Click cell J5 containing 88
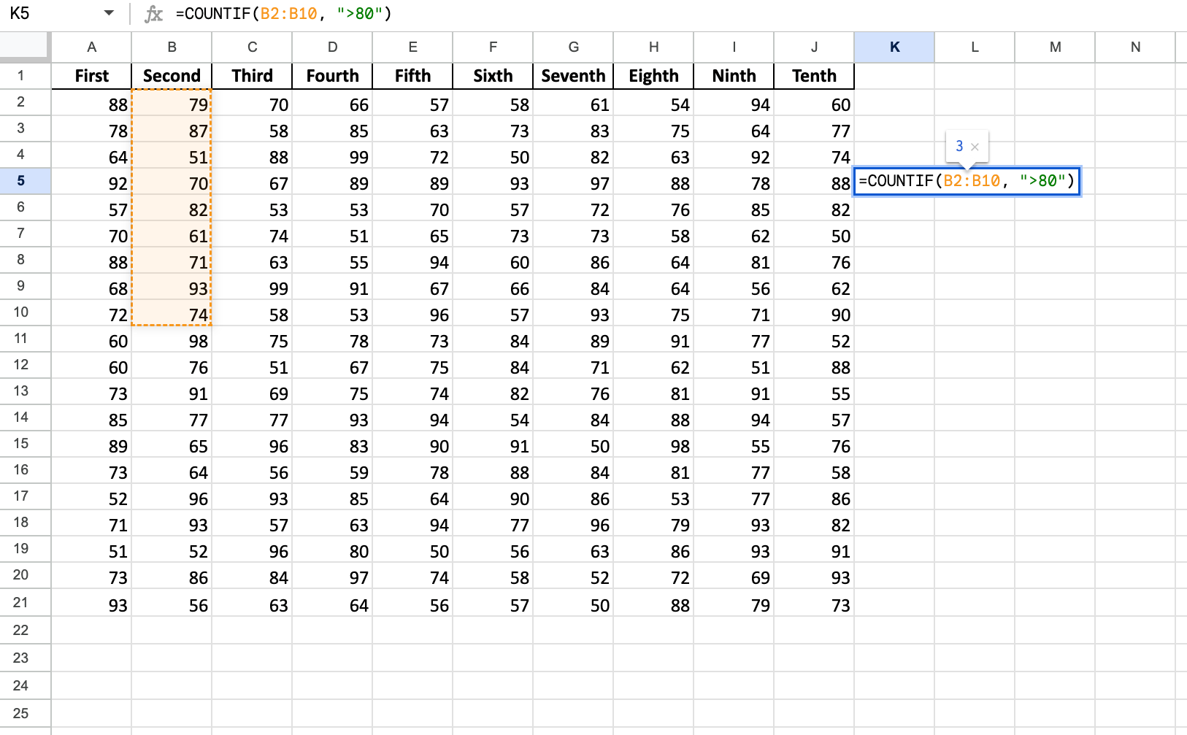The height and width of the screenshot is (735, 1187). coord(814,182)
